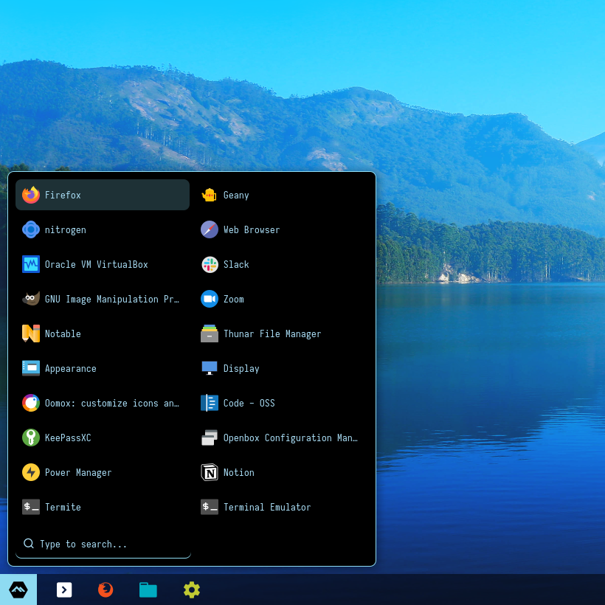Open the GNU Image Manipulation Program icon
Image resolution: width=605 pixels, height=605 pixels.
[x=31, y=299]
